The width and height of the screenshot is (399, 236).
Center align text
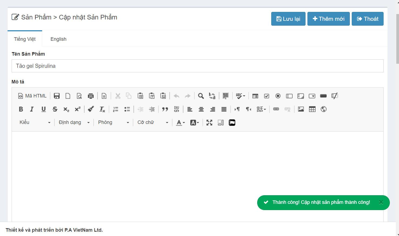[201, 109]
